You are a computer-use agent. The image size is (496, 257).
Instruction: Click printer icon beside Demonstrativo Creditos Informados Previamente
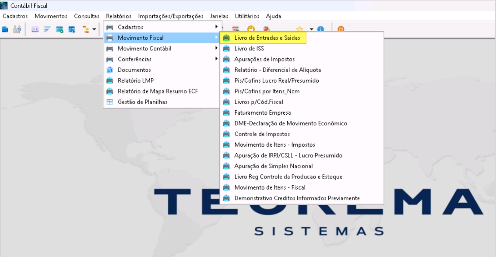[226, 198]
